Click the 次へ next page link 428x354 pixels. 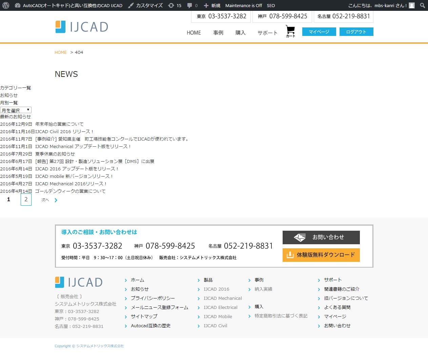45,200
